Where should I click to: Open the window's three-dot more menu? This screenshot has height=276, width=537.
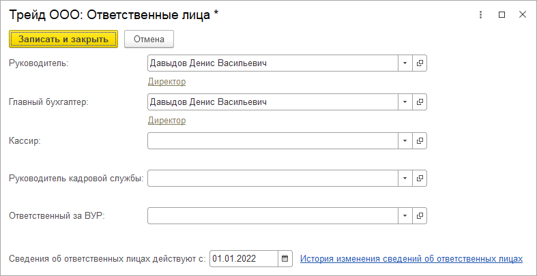click(x=481, y=14)
